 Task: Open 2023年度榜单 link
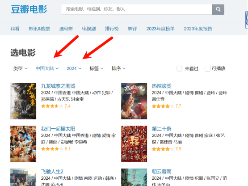coord(160,29)
